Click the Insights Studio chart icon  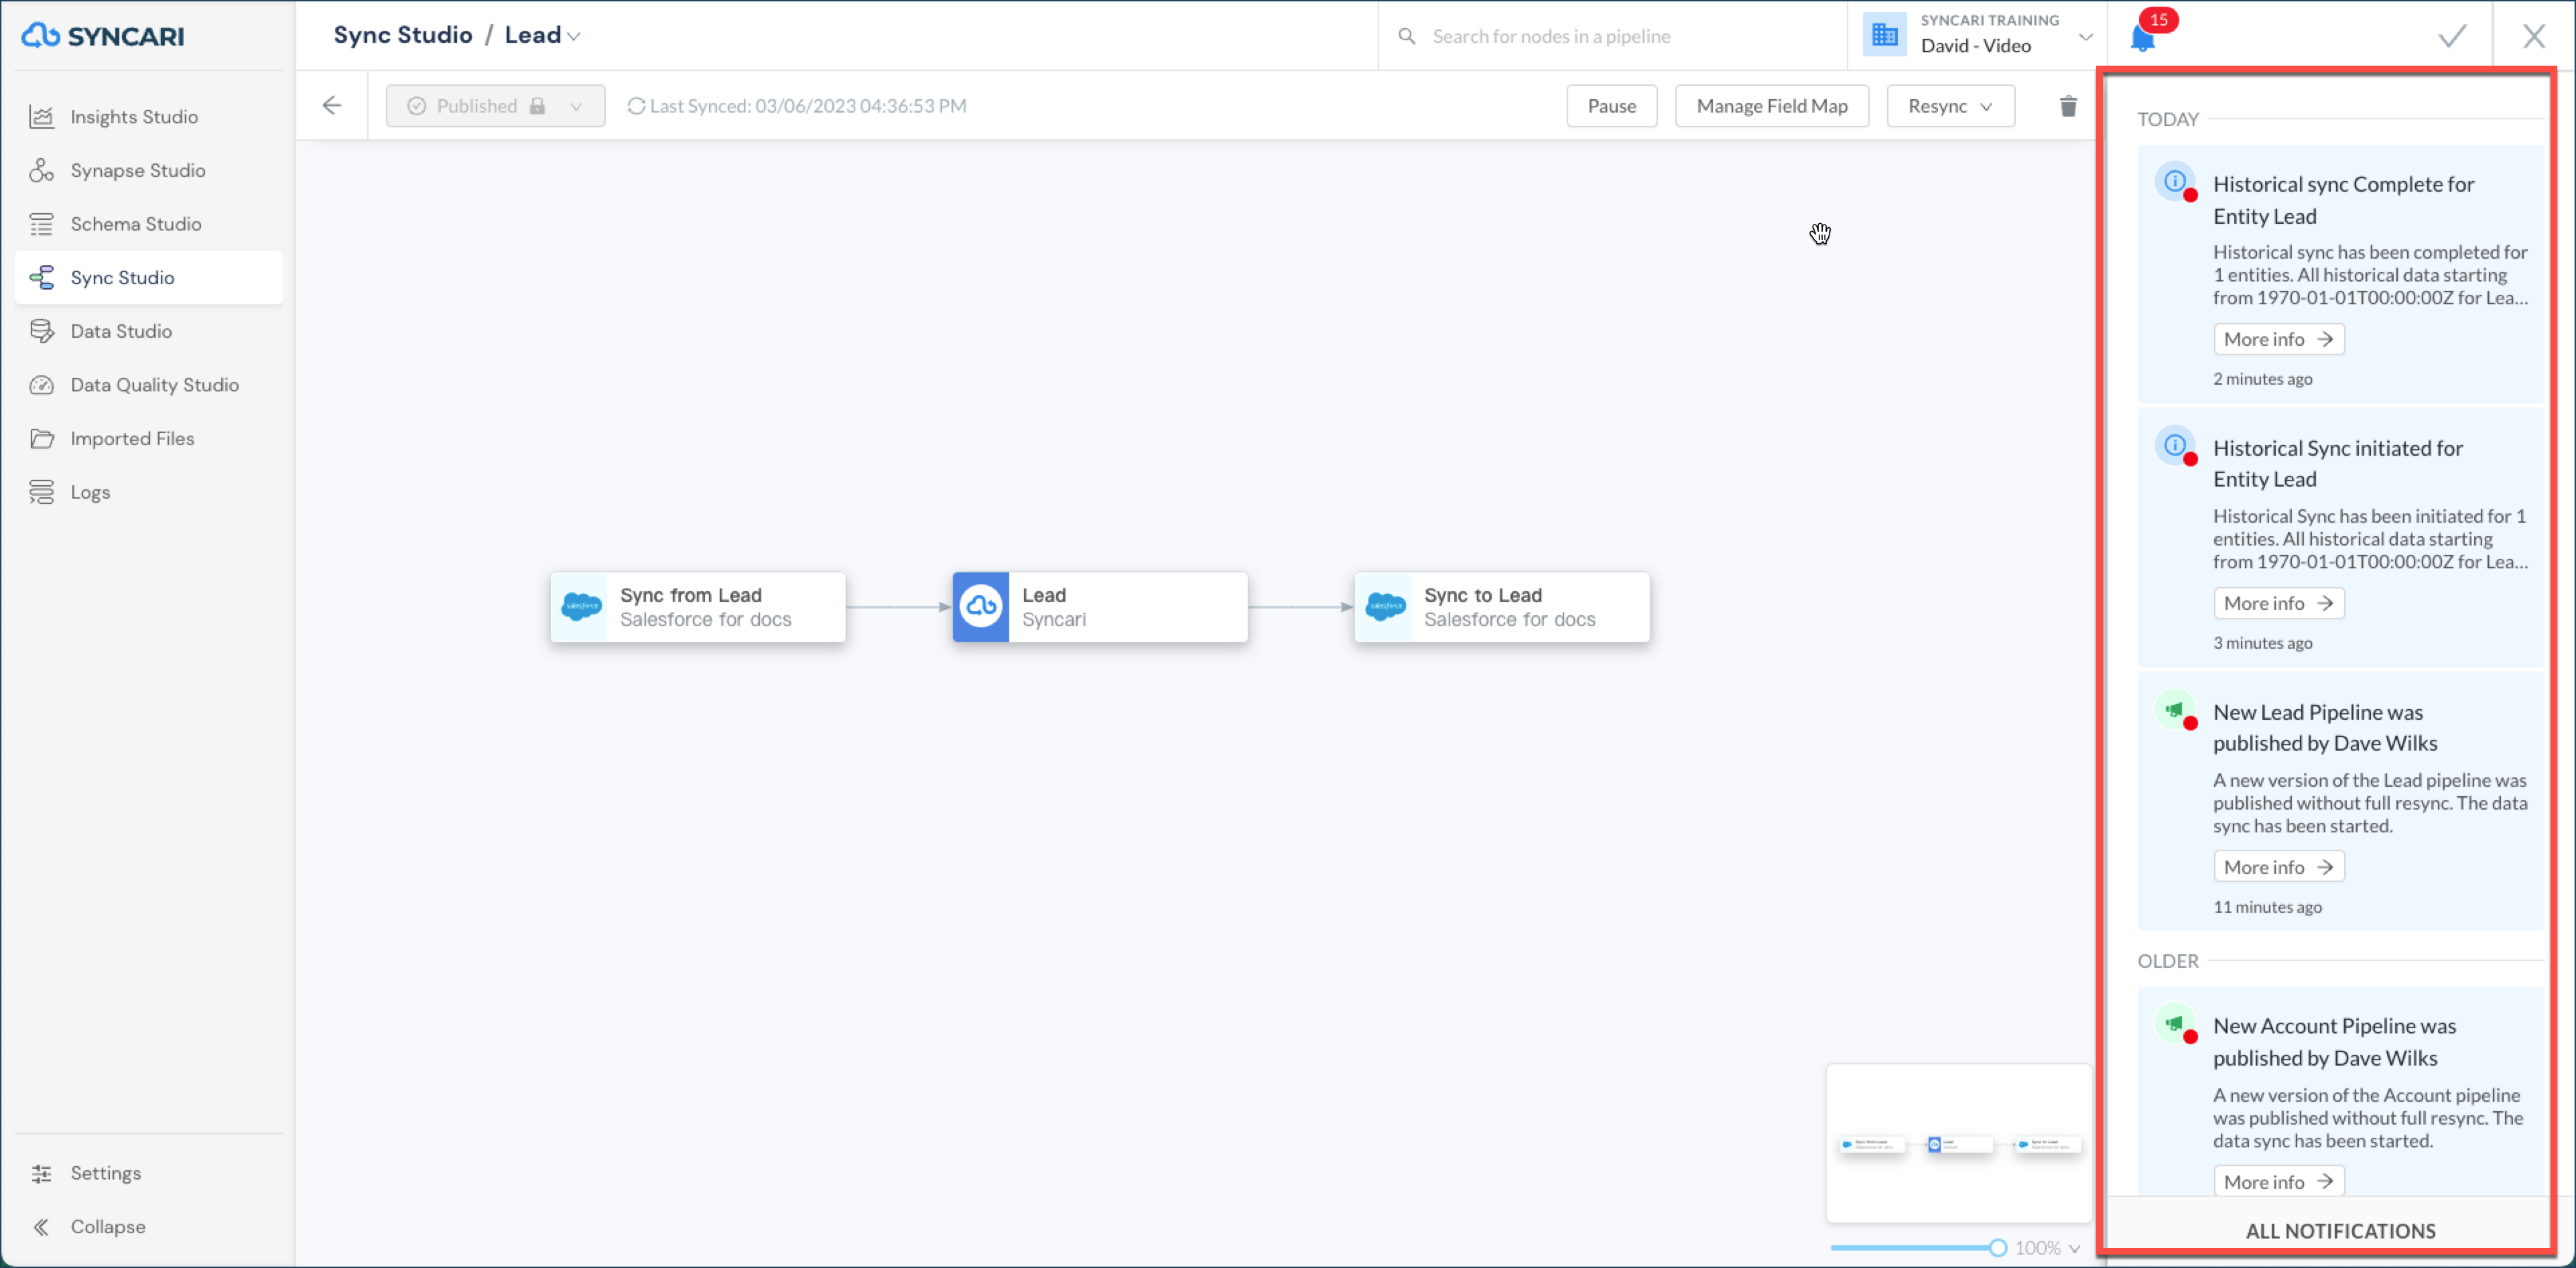[x=42, y=117]
